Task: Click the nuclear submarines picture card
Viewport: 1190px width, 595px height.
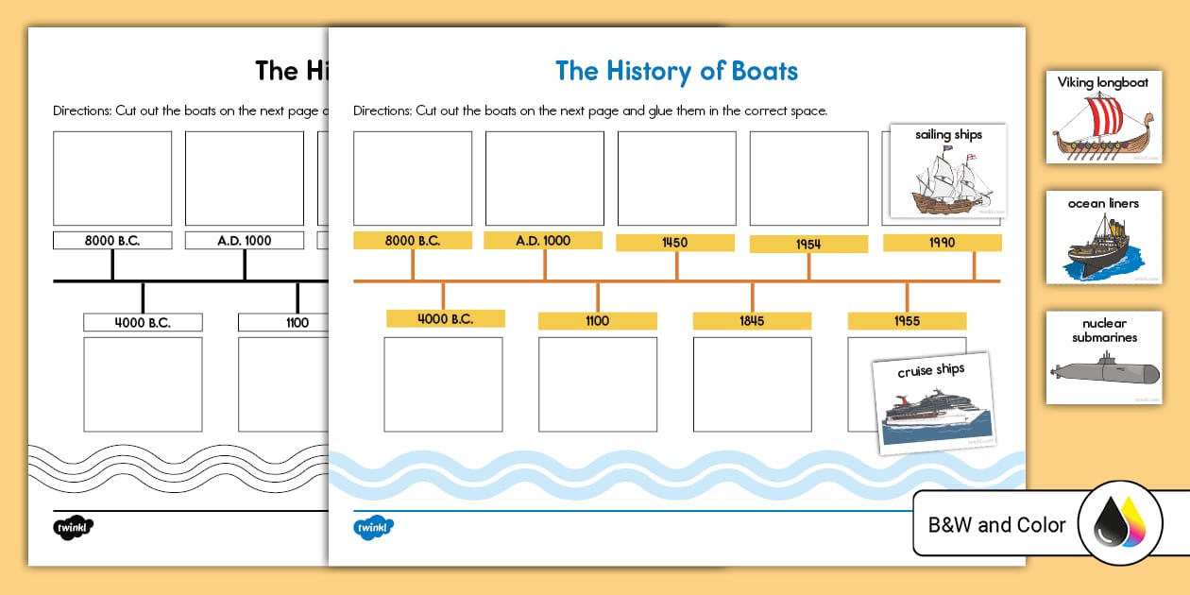Action: tap(1103, 356)
